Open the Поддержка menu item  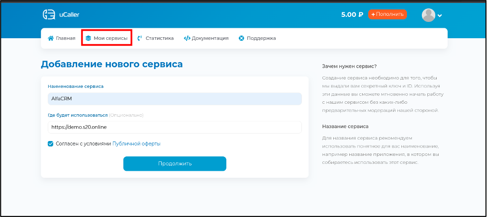tap(257, 38)
